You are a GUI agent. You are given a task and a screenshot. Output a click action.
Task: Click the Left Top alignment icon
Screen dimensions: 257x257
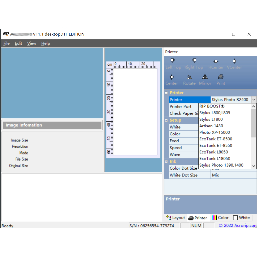pos(173,61)
